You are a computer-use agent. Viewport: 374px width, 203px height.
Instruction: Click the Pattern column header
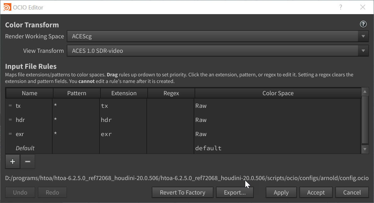pyautogui.click(x=76, y=93)
